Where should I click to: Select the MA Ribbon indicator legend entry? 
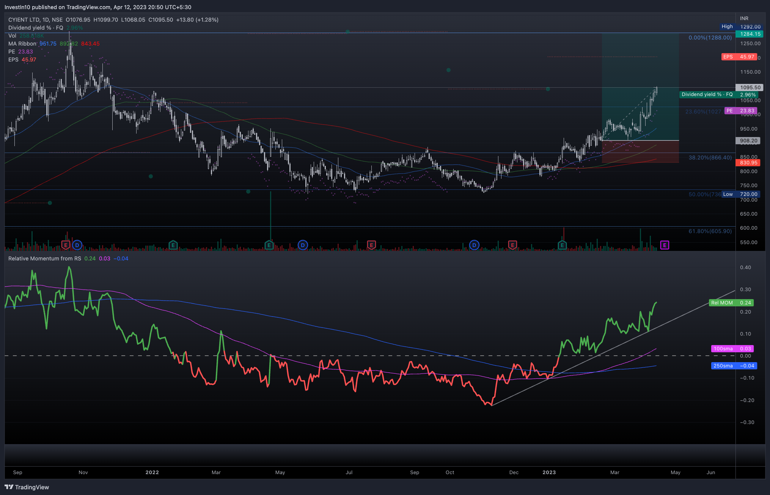22,44
